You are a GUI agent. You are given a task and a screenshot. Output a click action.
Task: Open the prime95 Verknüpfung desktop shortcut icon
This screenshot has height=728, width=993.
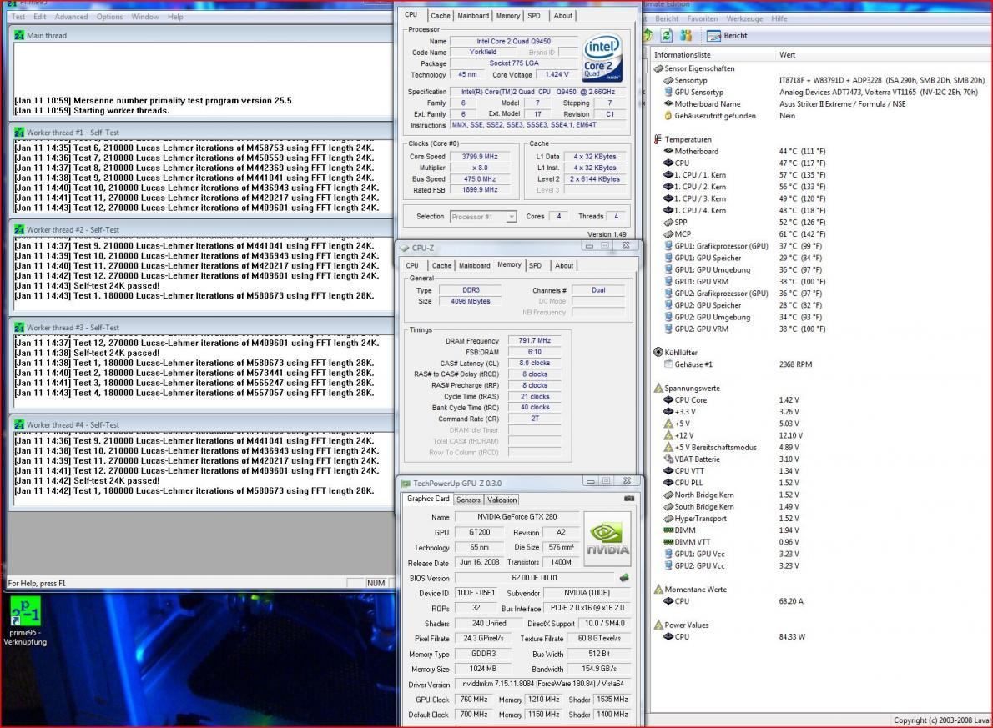coord(25,611)
